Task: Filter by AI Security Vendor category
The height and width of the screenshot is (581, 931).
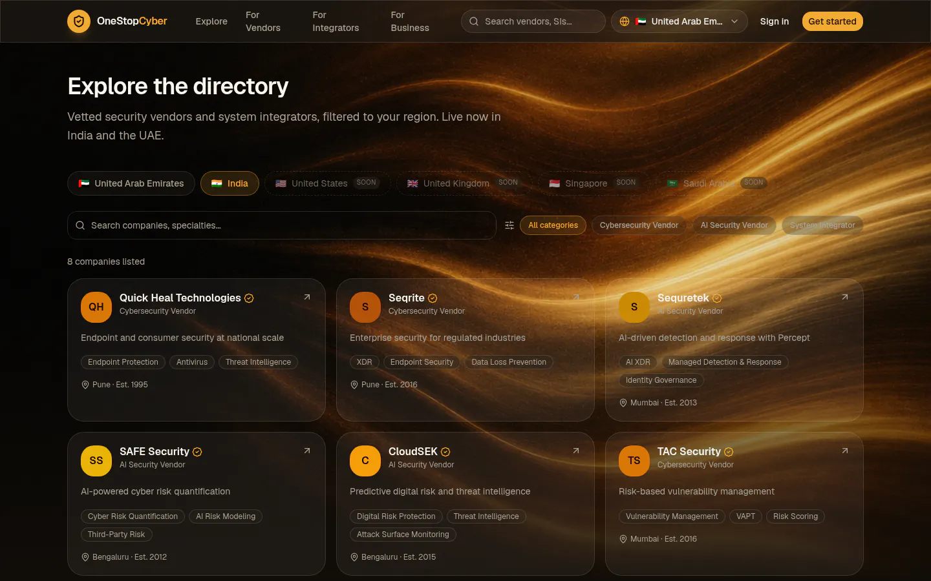Action: pos(734,225)
